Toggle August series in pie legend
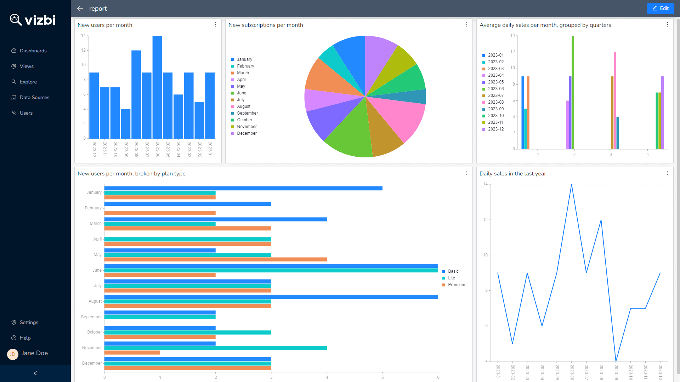 point(241,106)
